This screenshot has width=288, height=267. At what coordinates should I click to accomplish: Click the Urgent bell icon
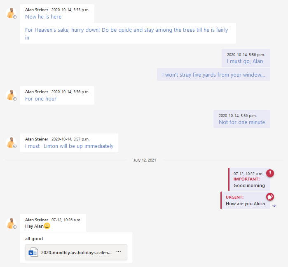(x=270, y=197)
